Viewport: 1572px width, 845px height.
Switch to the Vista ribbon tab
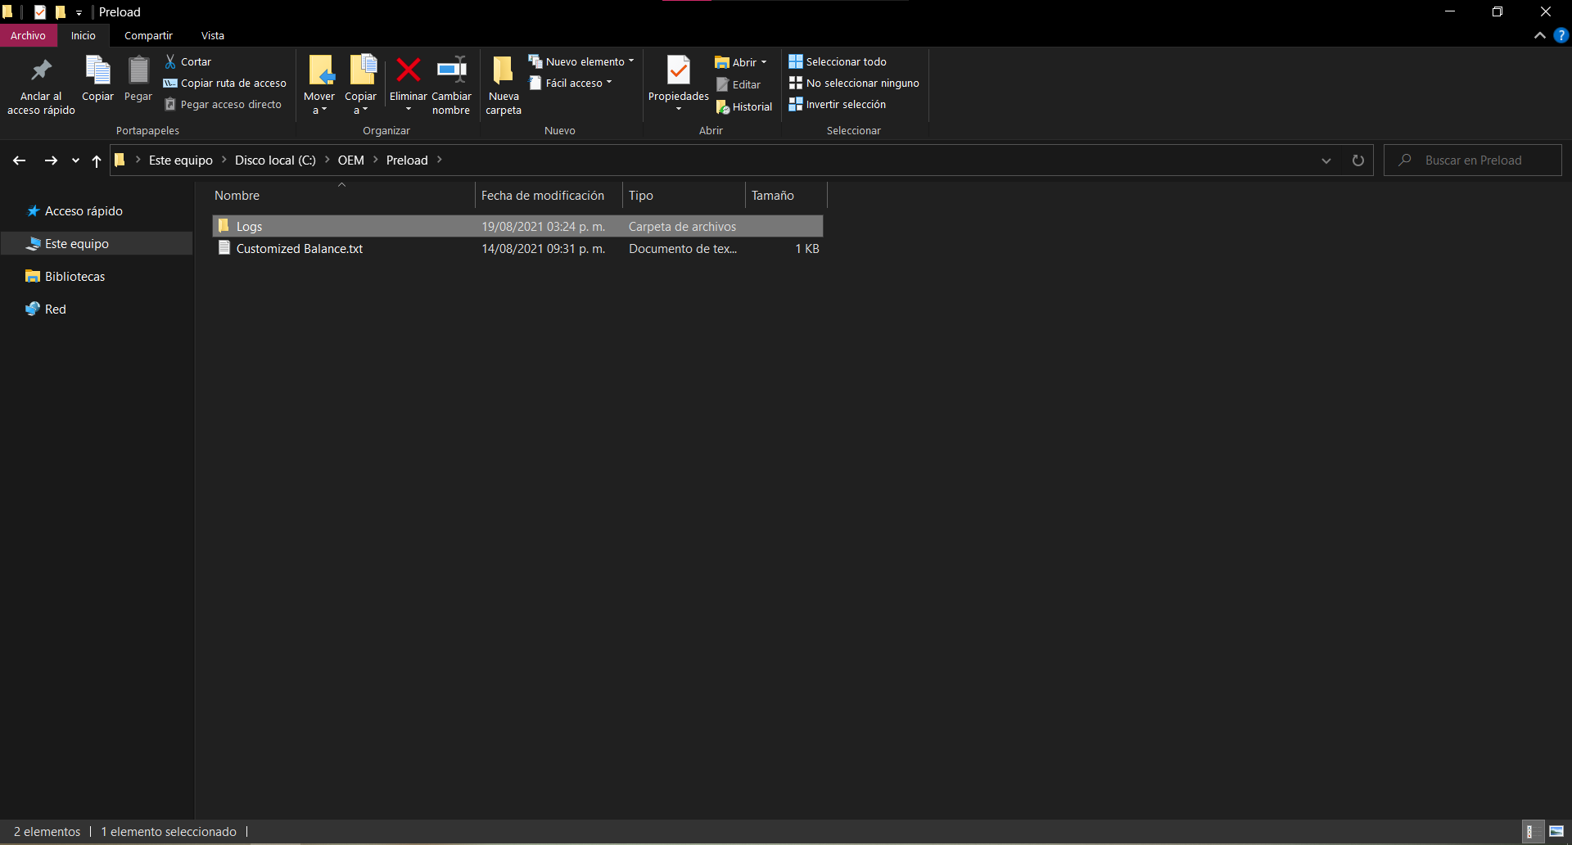(x=213, y=35)
